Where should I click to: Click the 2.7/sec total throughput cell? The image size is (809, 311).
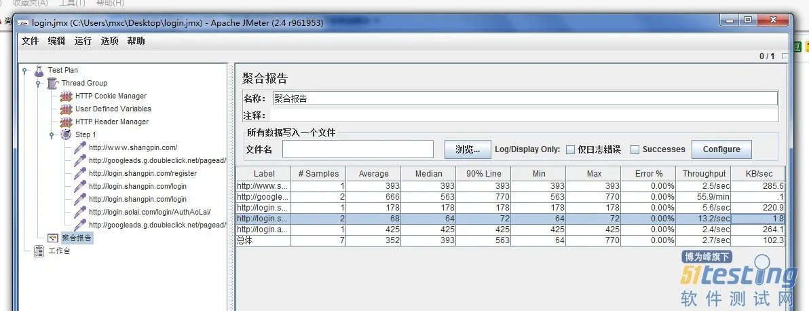point(704,240)
